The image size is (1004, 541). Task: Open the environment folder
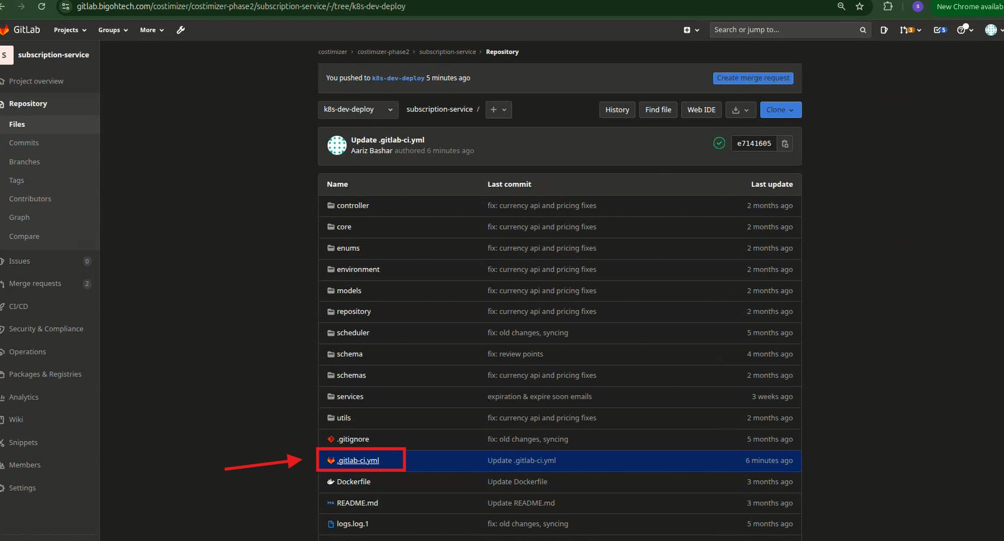358,269
